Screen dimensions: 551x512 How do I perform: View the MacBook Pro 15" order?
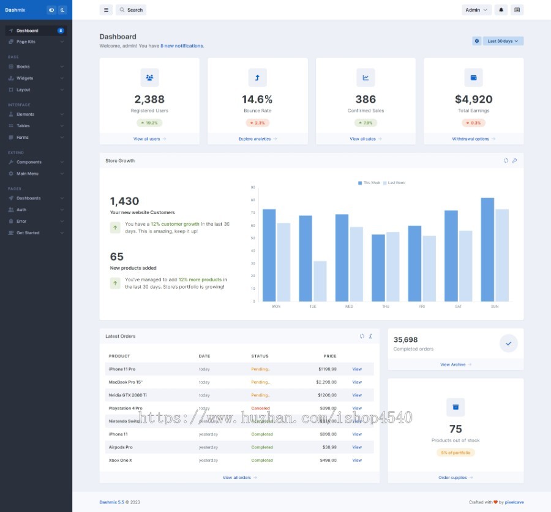357,382
